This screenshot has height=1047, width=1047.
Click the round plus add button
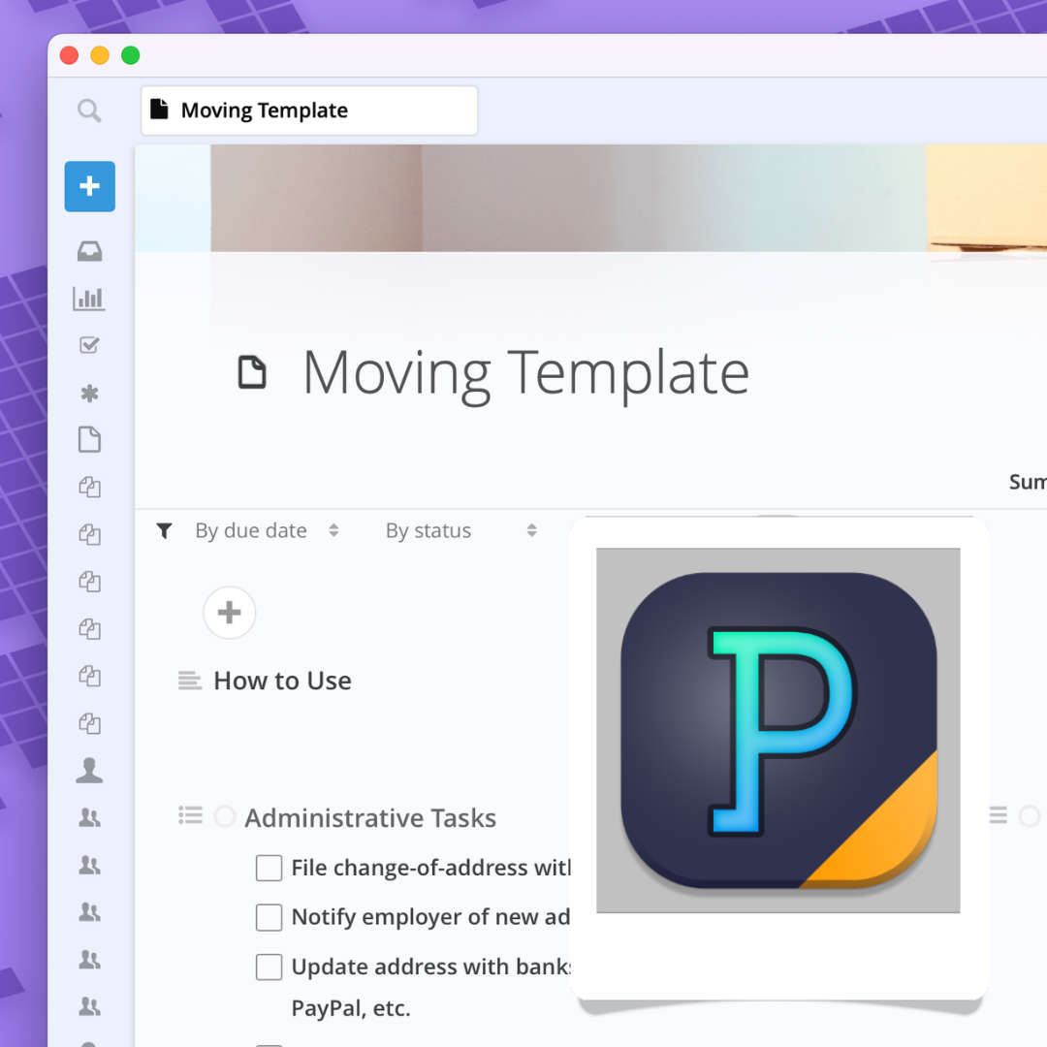click(x=229, y=613)
